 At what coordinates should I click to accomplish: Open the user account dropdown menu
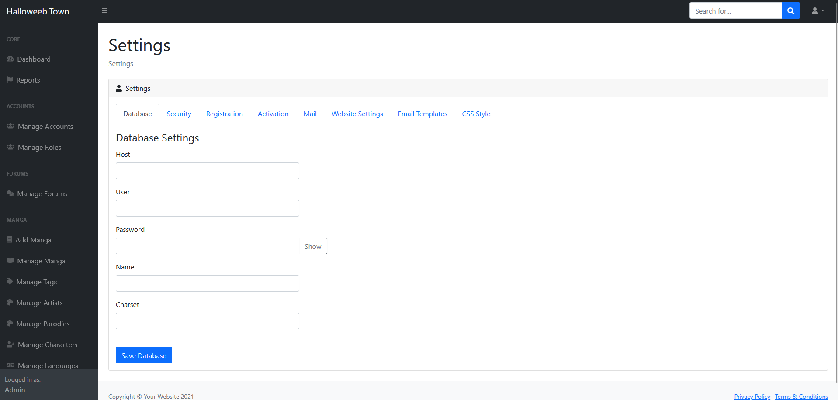point(817,11)
